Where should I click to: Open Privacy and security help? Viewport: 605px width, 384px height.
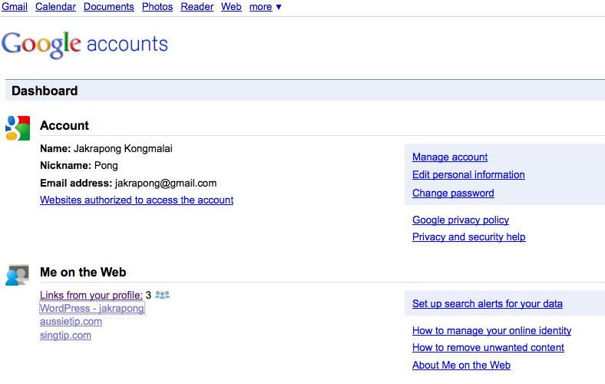[468, 237]
